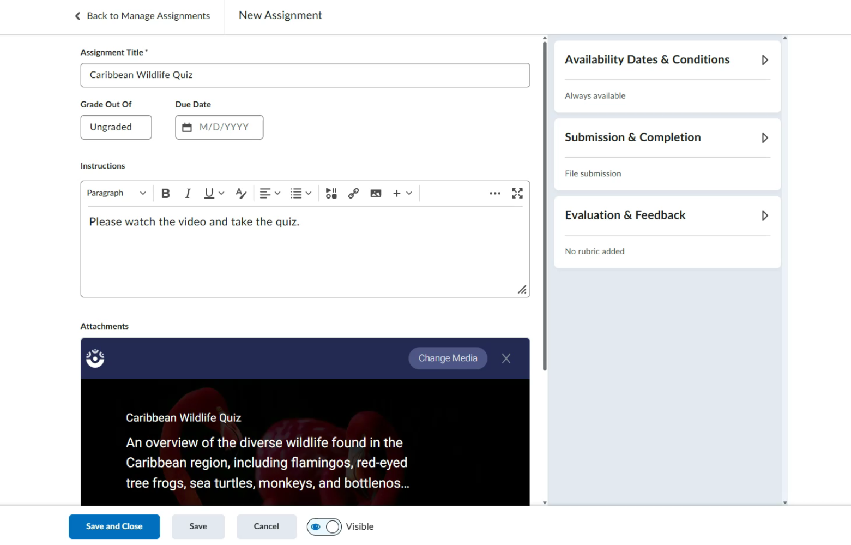851x545 pixels.
Task: Click the Save button
Action: (198, 526)
